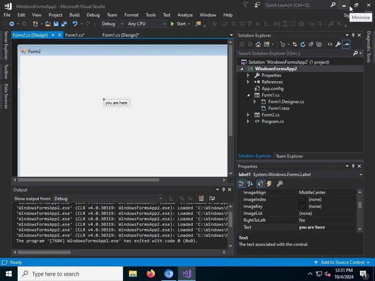Click the Save floppy disk icon
Image resolution: width=375 pixels, height=281 pixels.
56,24
